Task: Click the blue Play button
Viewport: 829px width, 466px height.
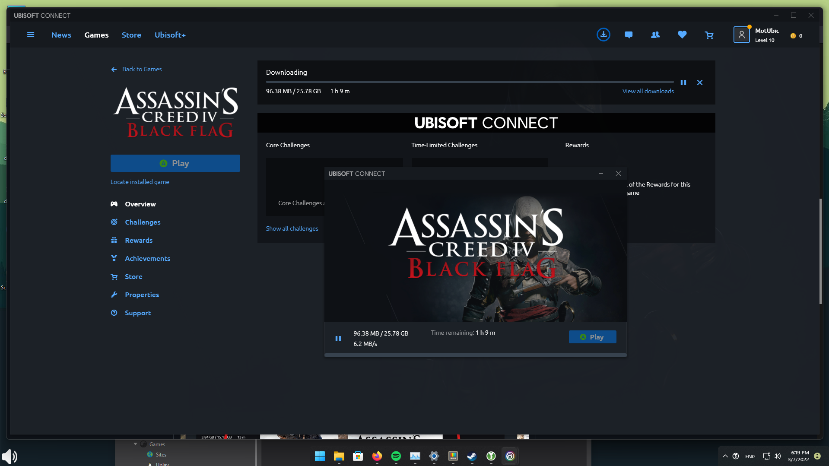Action: tap(175, 163)
